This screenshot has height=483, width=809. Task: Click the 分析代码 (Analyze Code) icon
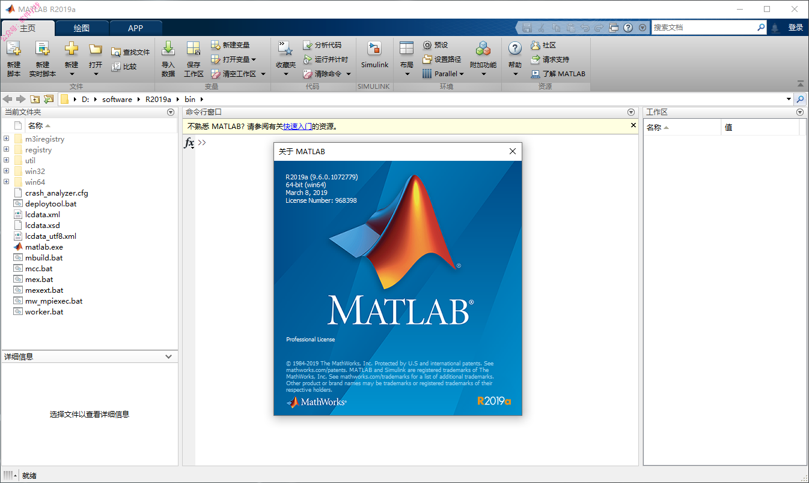[x=308, y=45]
